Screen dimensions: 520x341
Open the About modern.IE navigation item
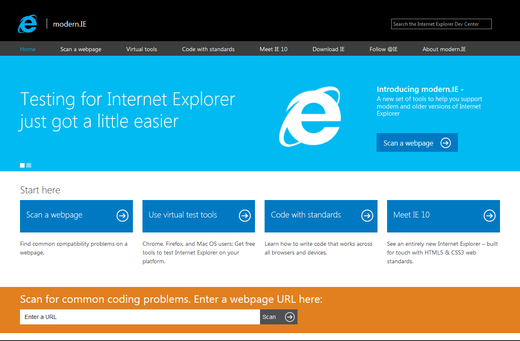[444, 49]
